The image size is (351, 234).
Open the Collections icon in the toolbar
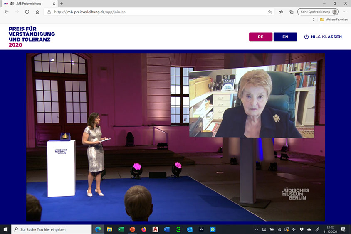pyautogui.click(x=292, y=12)
